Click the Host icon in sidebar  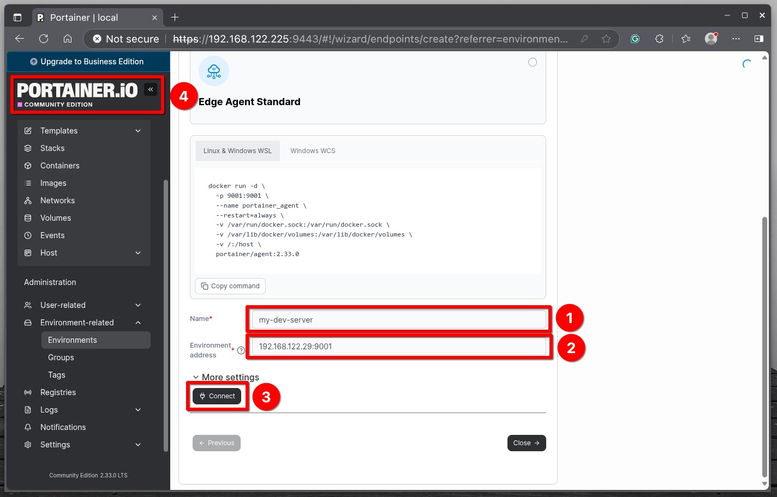[x=28, y=253]
